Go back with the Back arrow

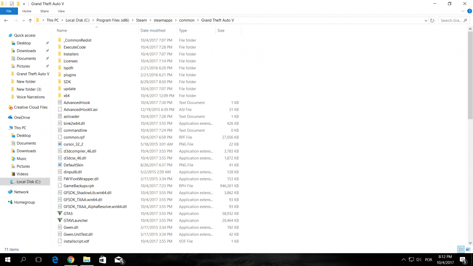(x=6, y=20)
